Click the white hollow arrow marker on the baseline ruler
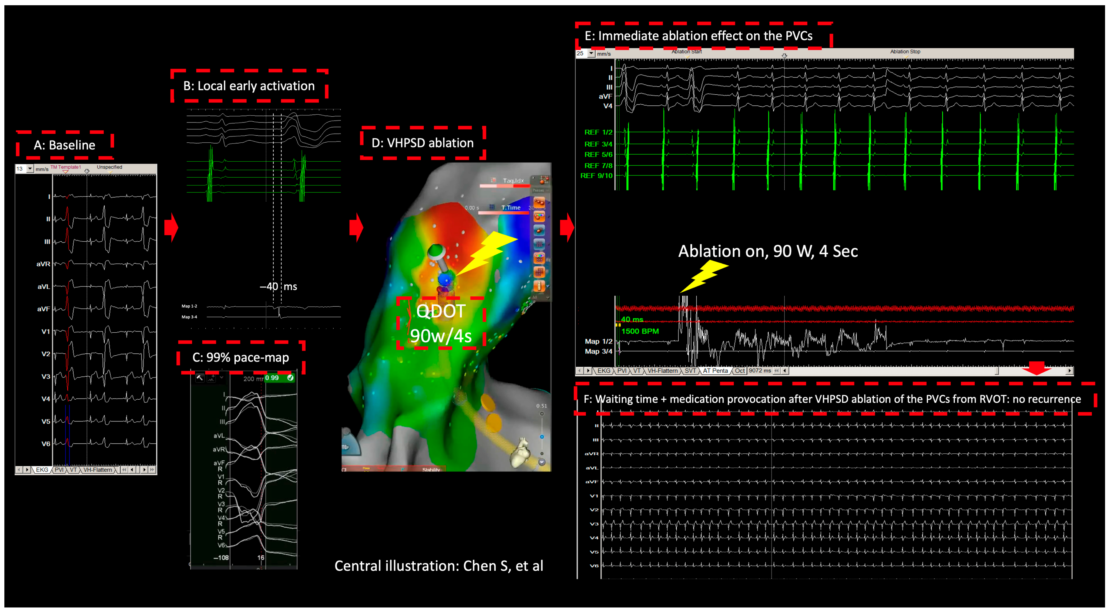This screenshot has height=613, width=1110. coord(87,171)
